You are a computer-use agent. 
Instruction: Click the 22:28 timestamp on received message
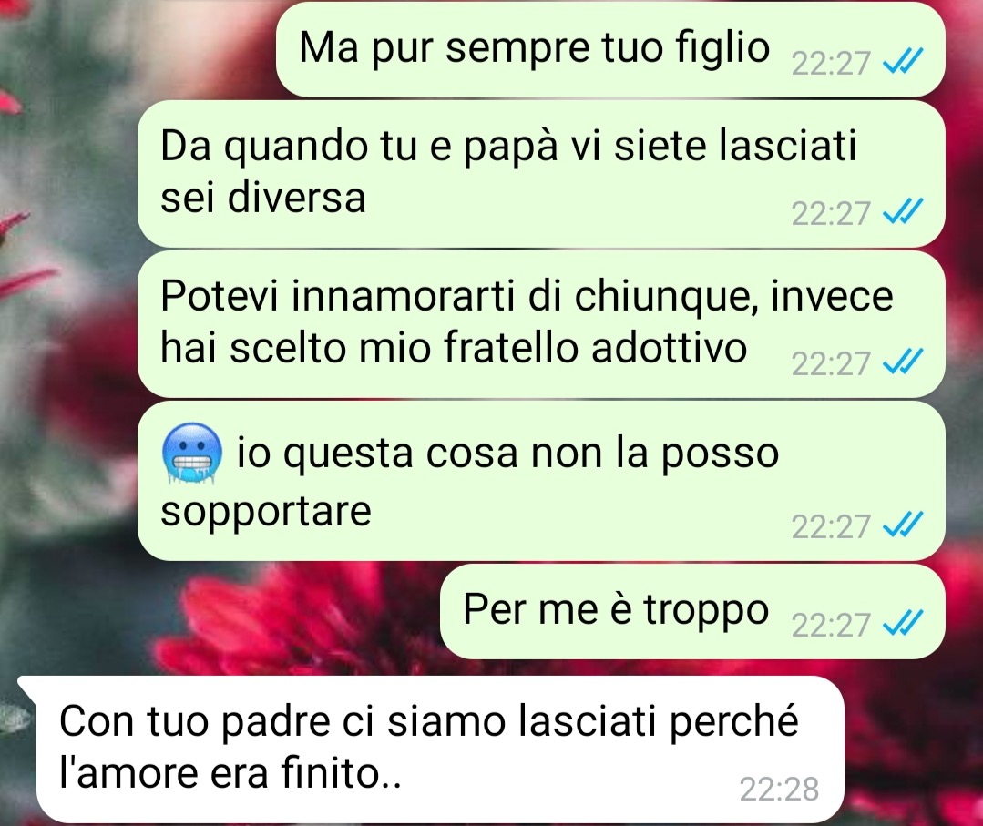click(779, 789)
